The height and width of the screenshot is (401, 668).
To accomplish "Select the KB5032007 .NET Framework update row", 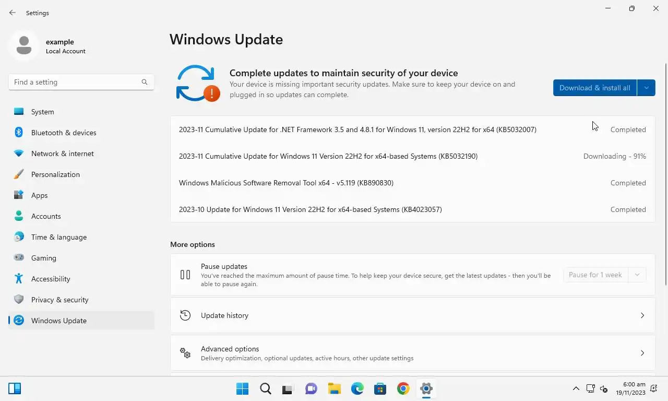I will (412, 129).
